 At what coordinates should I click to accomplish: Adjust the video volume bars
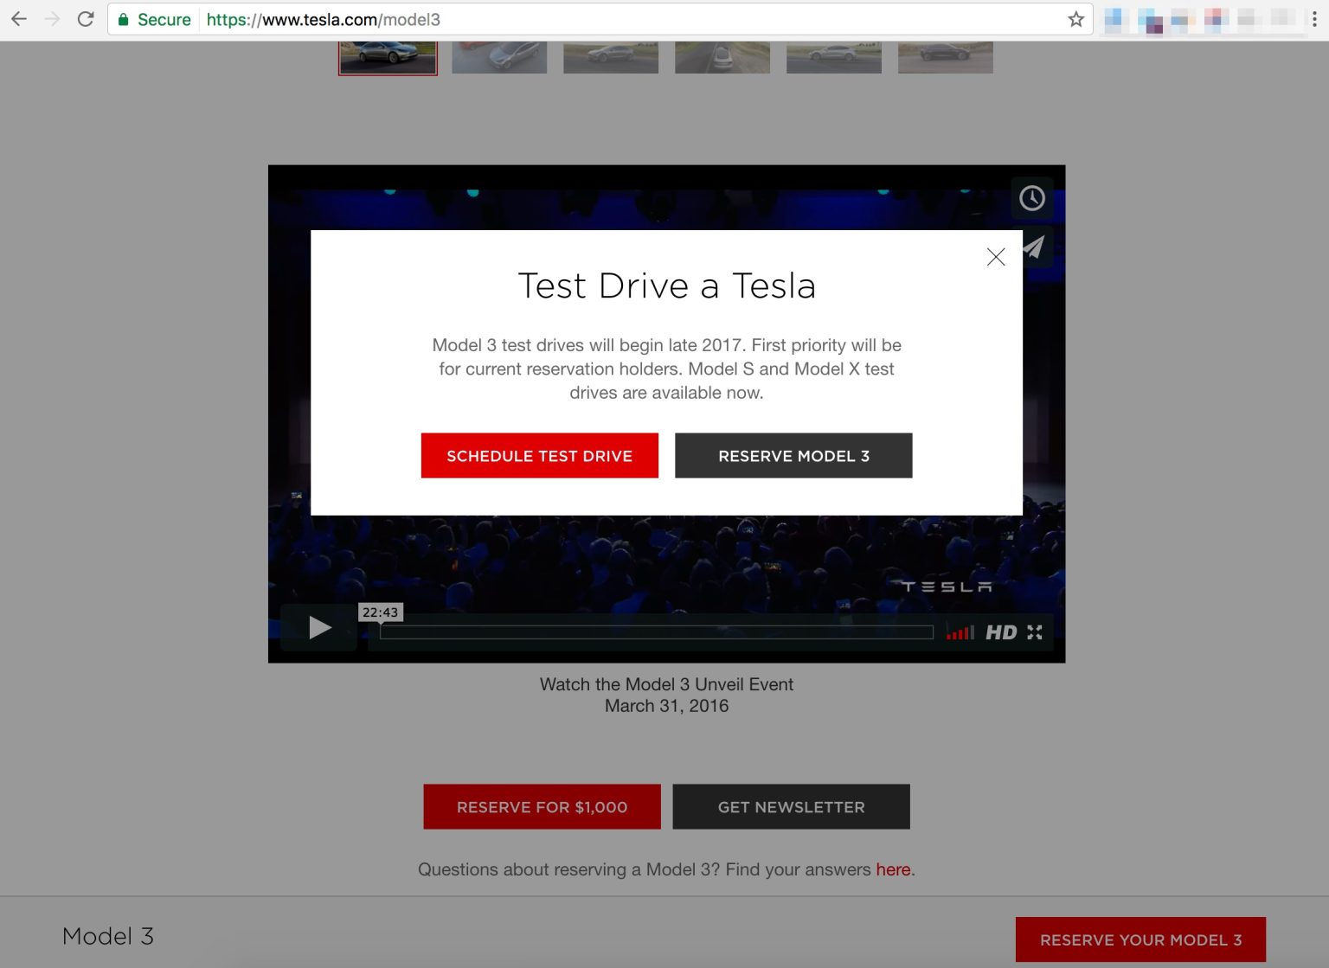(x=960, y=633)
